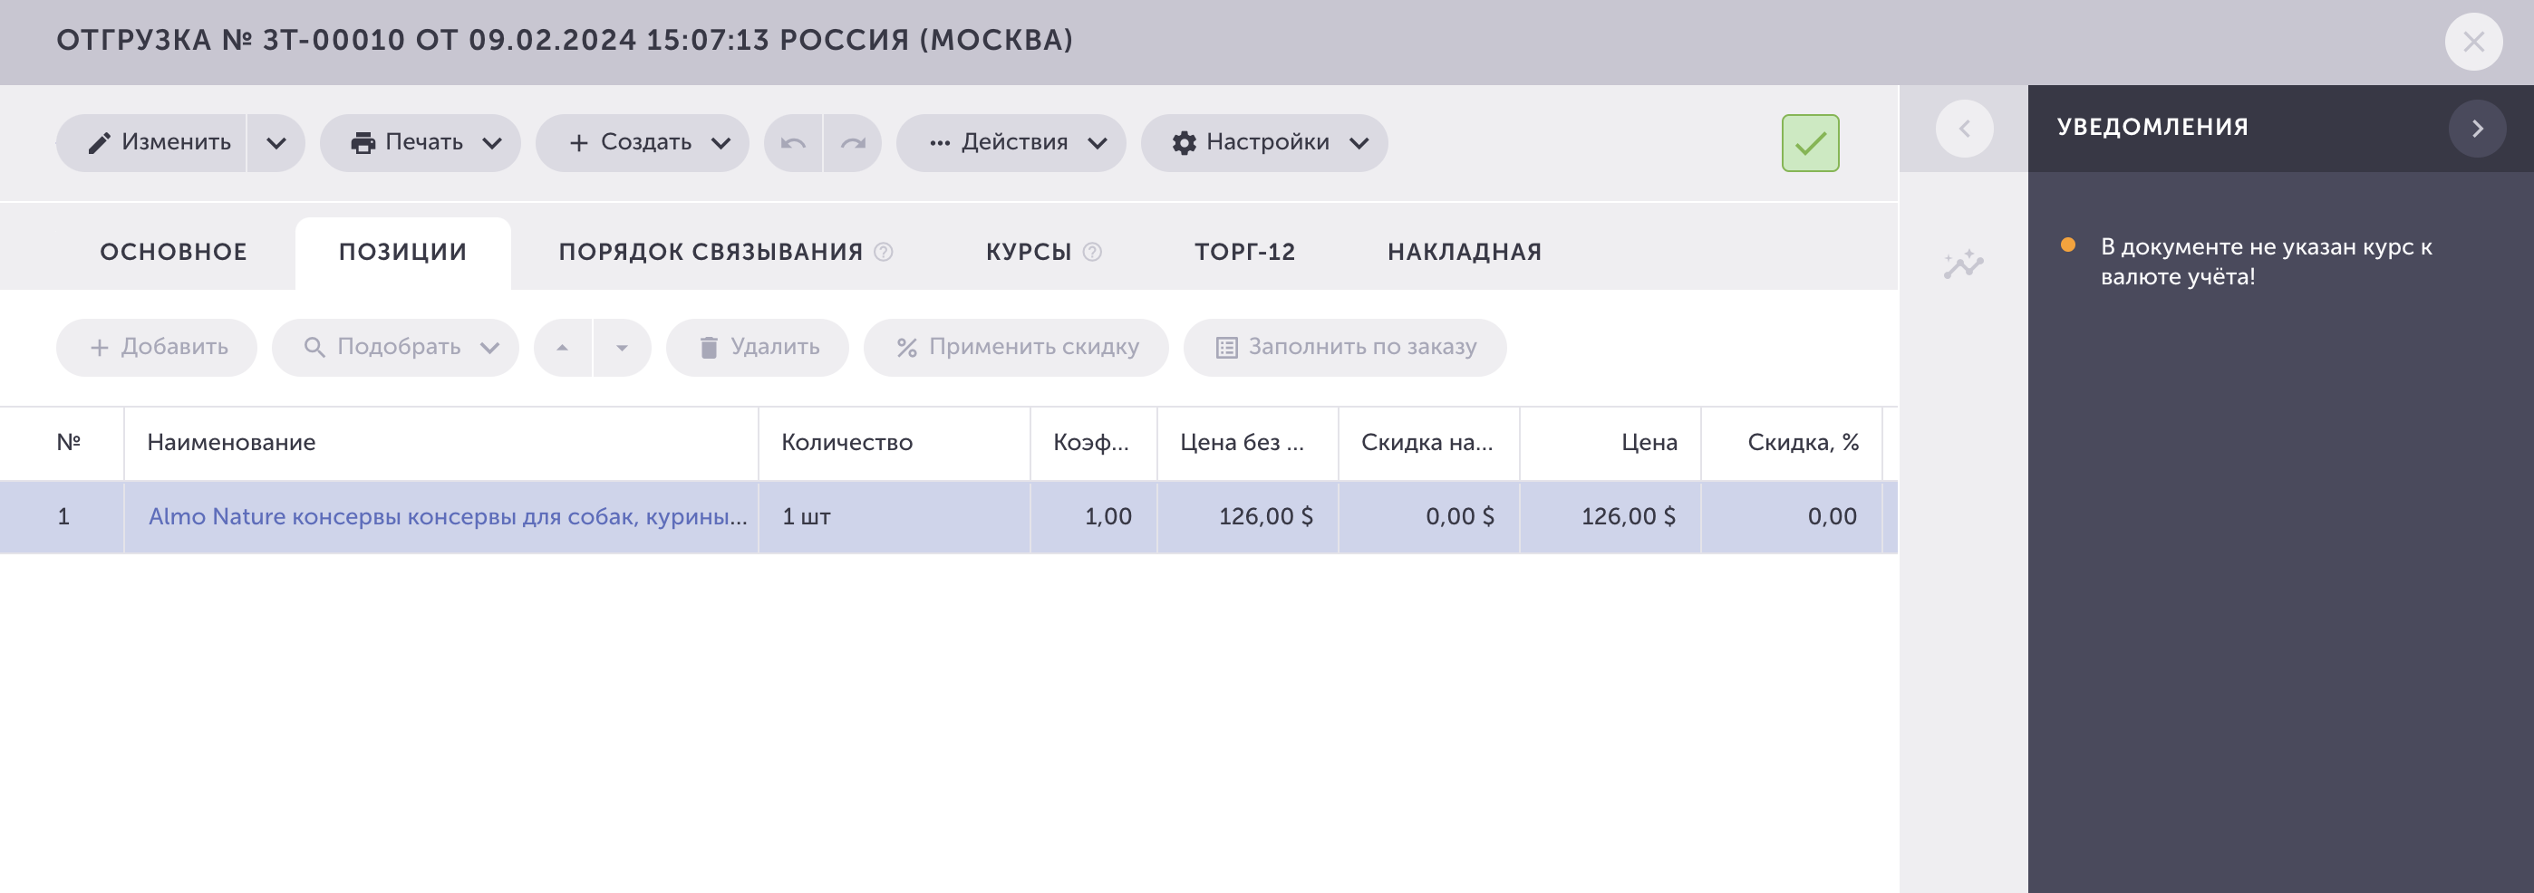Click the Применить скидку button
Image resolution: width=2534 pixels, height=893 pixels.
tap(1016, 347)
